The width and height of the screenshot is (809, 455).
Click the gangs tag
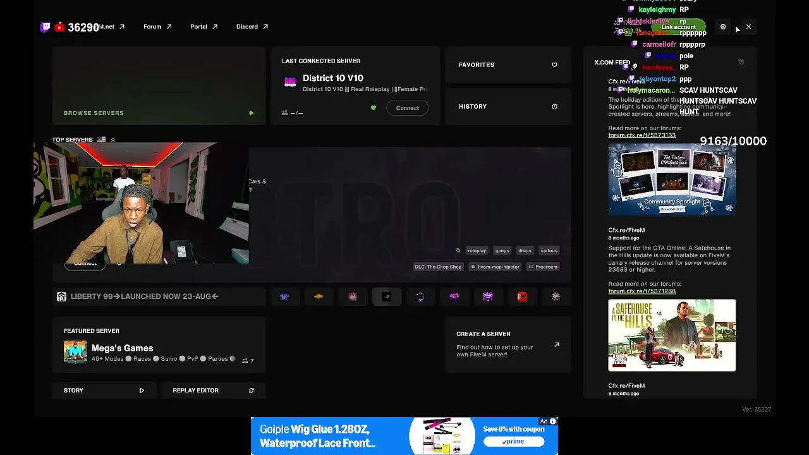502,250
